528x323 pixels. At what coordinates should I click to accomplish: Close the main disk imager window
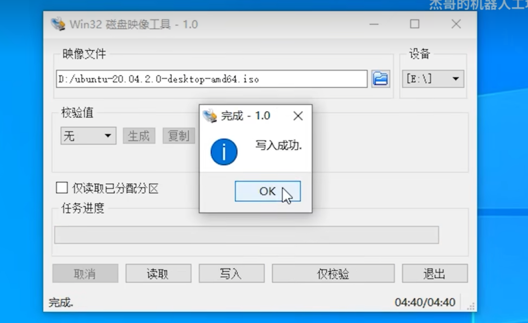click(x=456, y=24)
